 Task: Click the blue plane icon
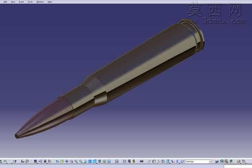[x=182, y=161]
